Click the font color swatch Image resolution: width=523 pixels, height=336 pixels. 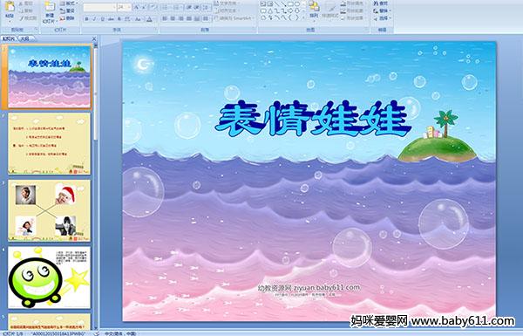point(149,19)
